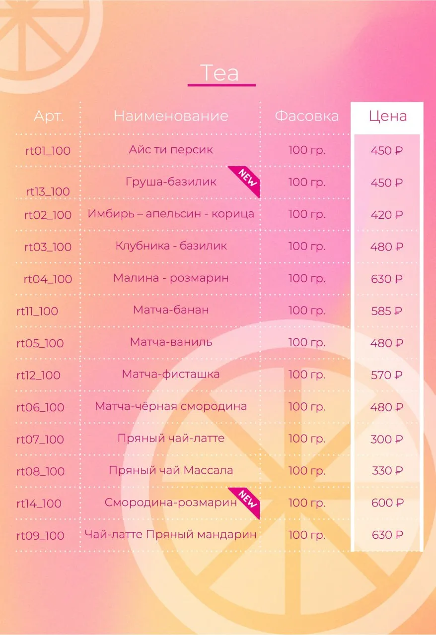The width and height of the screenshot is (436, 635).
Task: Click the Матча-банан name
Action: point(171,310)
